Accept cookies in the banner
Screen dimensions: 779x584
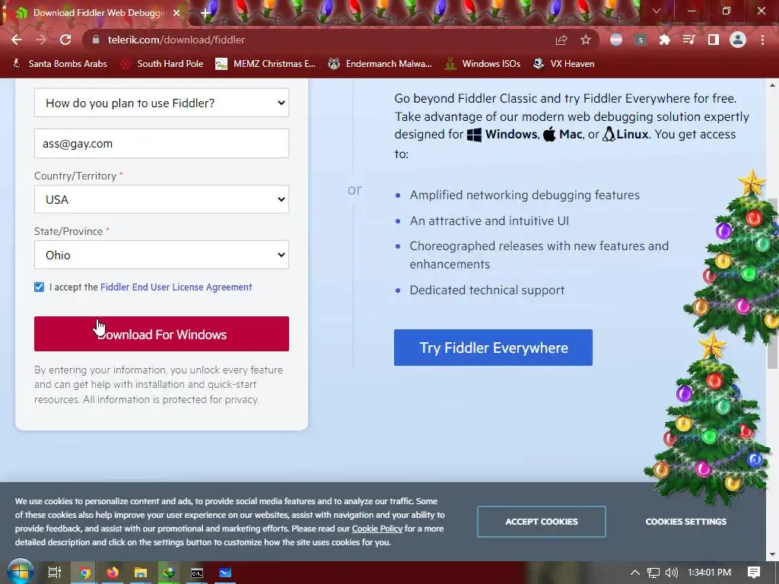[x=542, y=522]
